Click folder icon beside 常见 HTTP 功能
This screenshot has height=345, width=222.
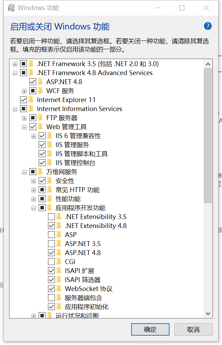coord(50,190)
